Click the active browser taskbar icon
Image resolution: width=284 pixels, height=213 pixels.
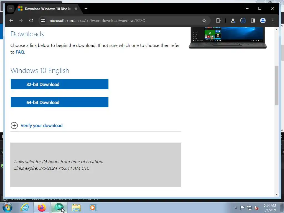pyautogui.click(x=59, y=207)
